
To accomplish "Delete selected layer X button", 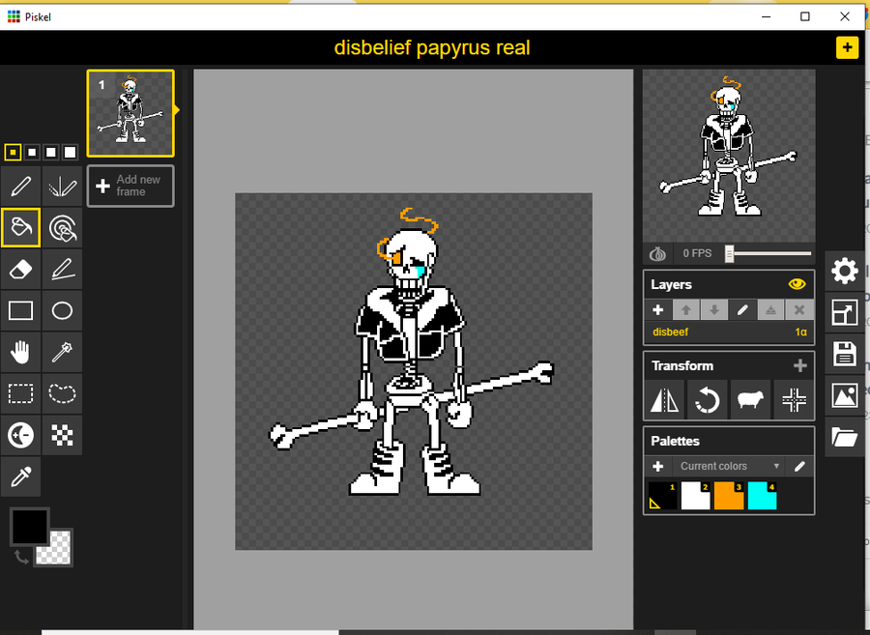I will [799, 310].
